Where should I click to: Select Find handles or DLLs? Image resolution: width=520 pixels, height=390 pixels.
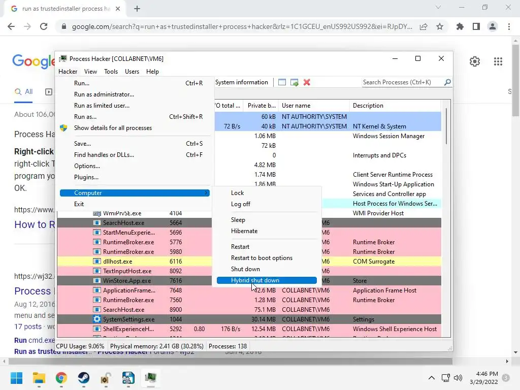point(135,155)
